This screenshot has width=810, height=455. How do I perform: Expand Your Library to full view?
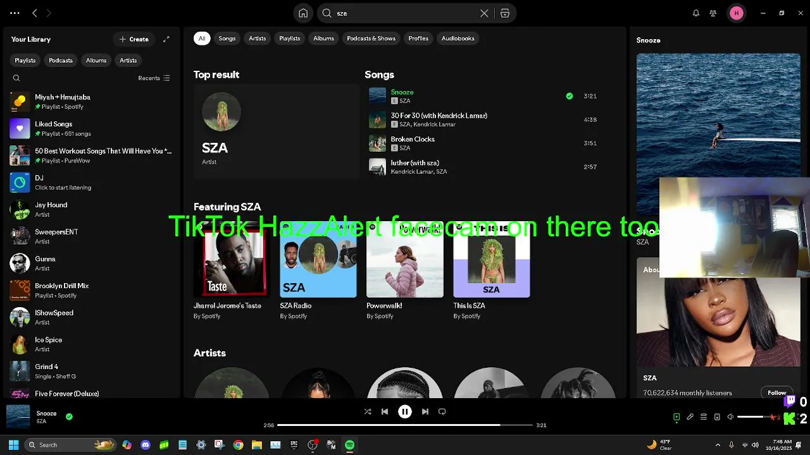click(x=166, y=39)
